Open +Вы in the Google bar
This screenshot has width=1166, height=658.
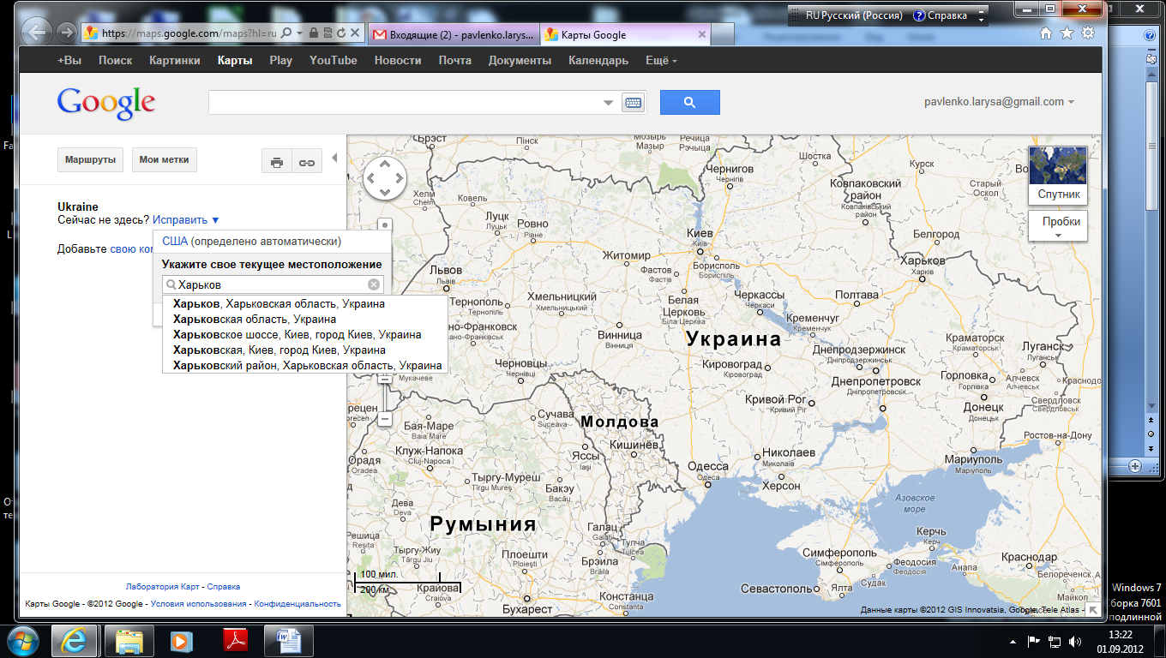(x=69, y=61)
